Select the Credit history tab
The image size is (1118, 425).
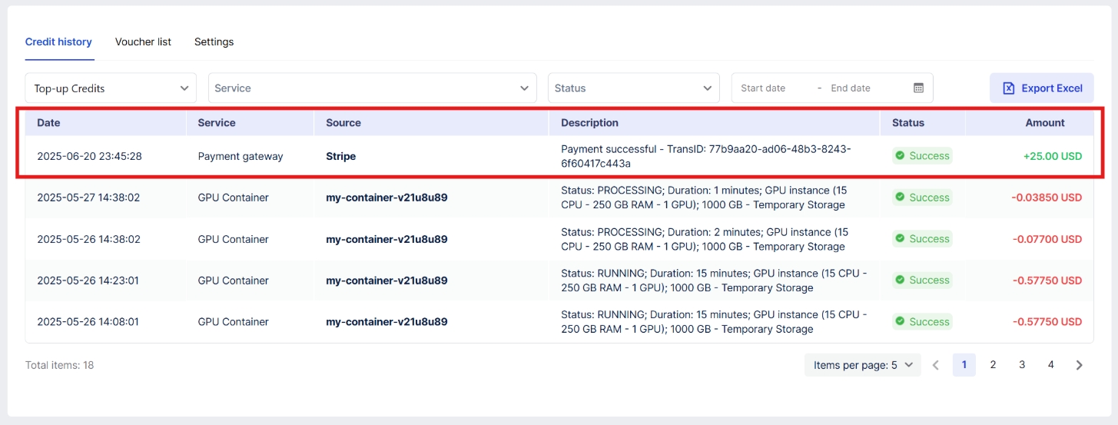(58, 42)
